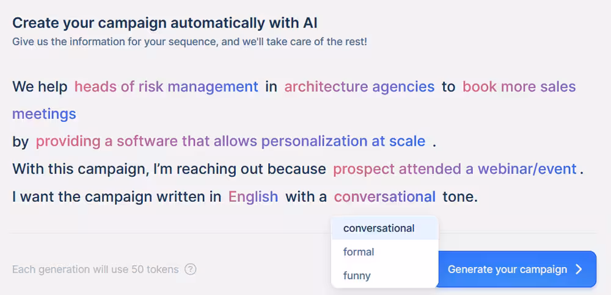
Task: Click the 'We help' sentence opening text
Action: pos(40,87)
